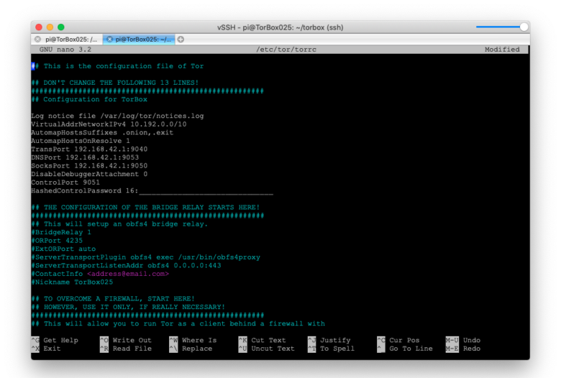Click the Go To Line shortcut
Screen dimensions: 561x378
(x=405, y=349)
